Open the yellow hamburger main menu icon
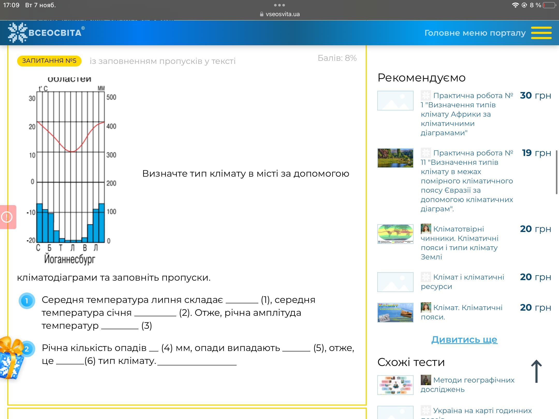Screen dimensions: 559x419 click(x=541, y=33)
